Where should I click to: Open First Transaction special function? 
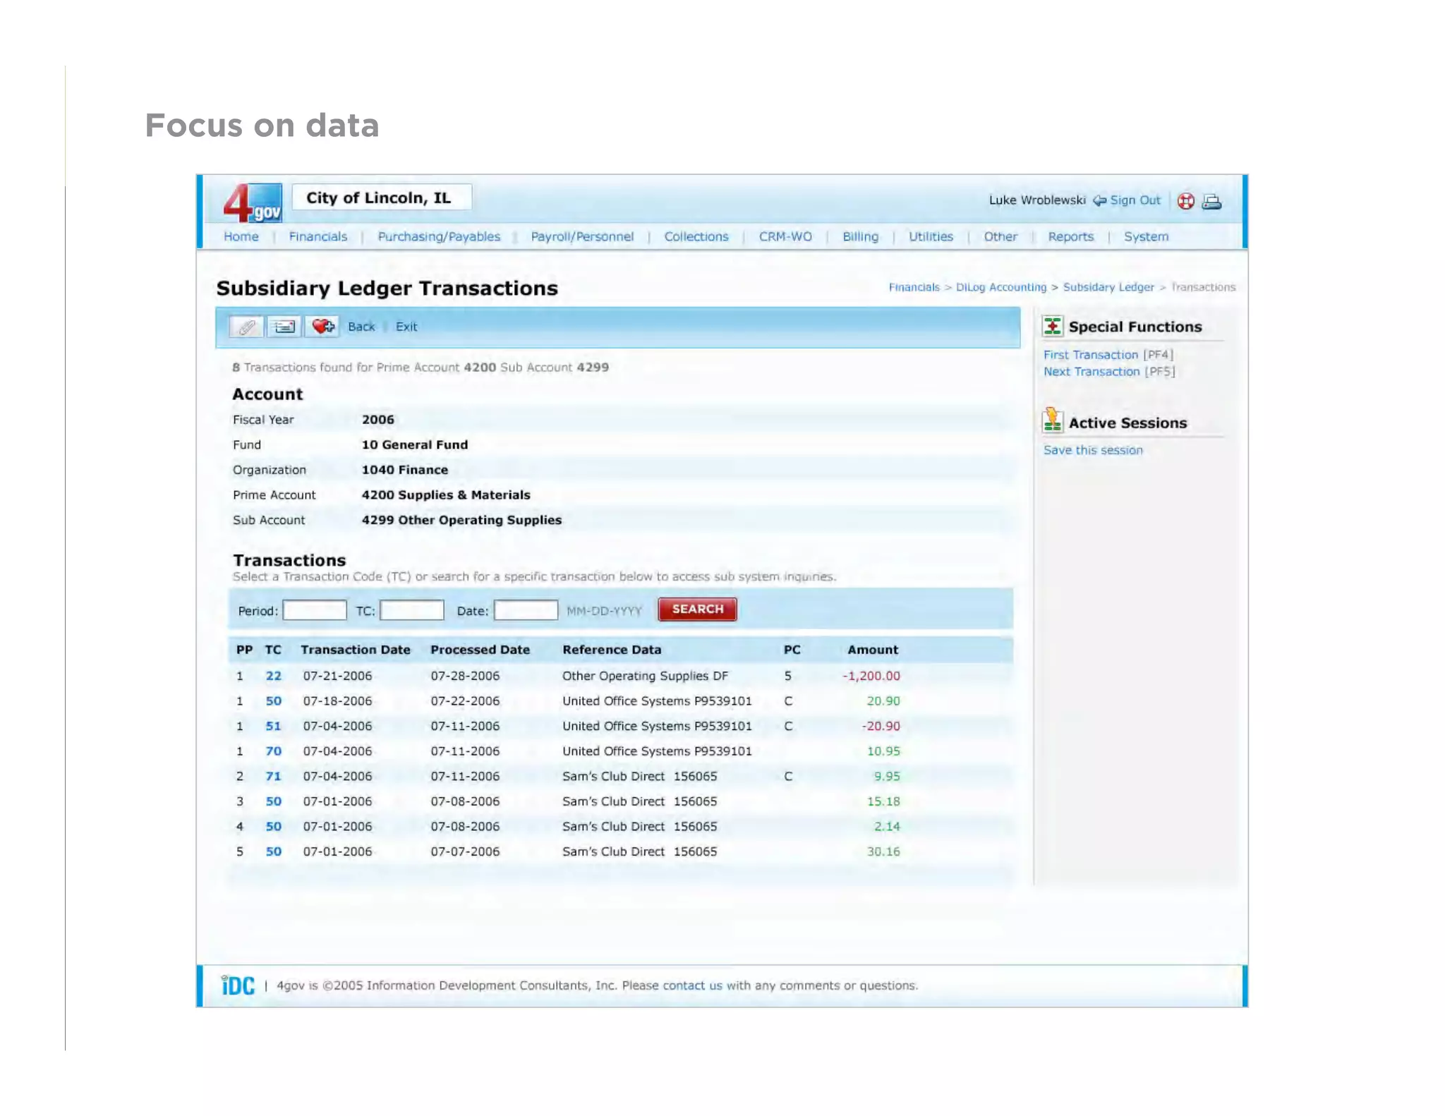click(1090, 355)
